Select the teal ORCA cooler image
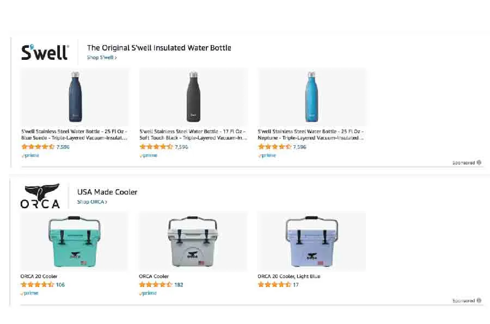The image size is (490, 324). (x=75, y=242)
